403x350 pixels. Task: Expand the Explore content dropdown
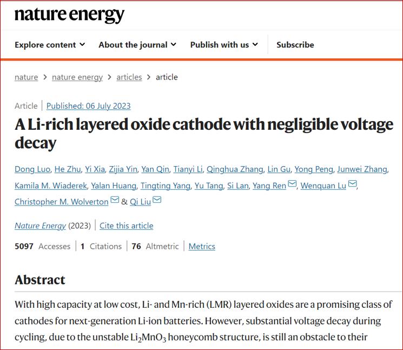(50, 45)
